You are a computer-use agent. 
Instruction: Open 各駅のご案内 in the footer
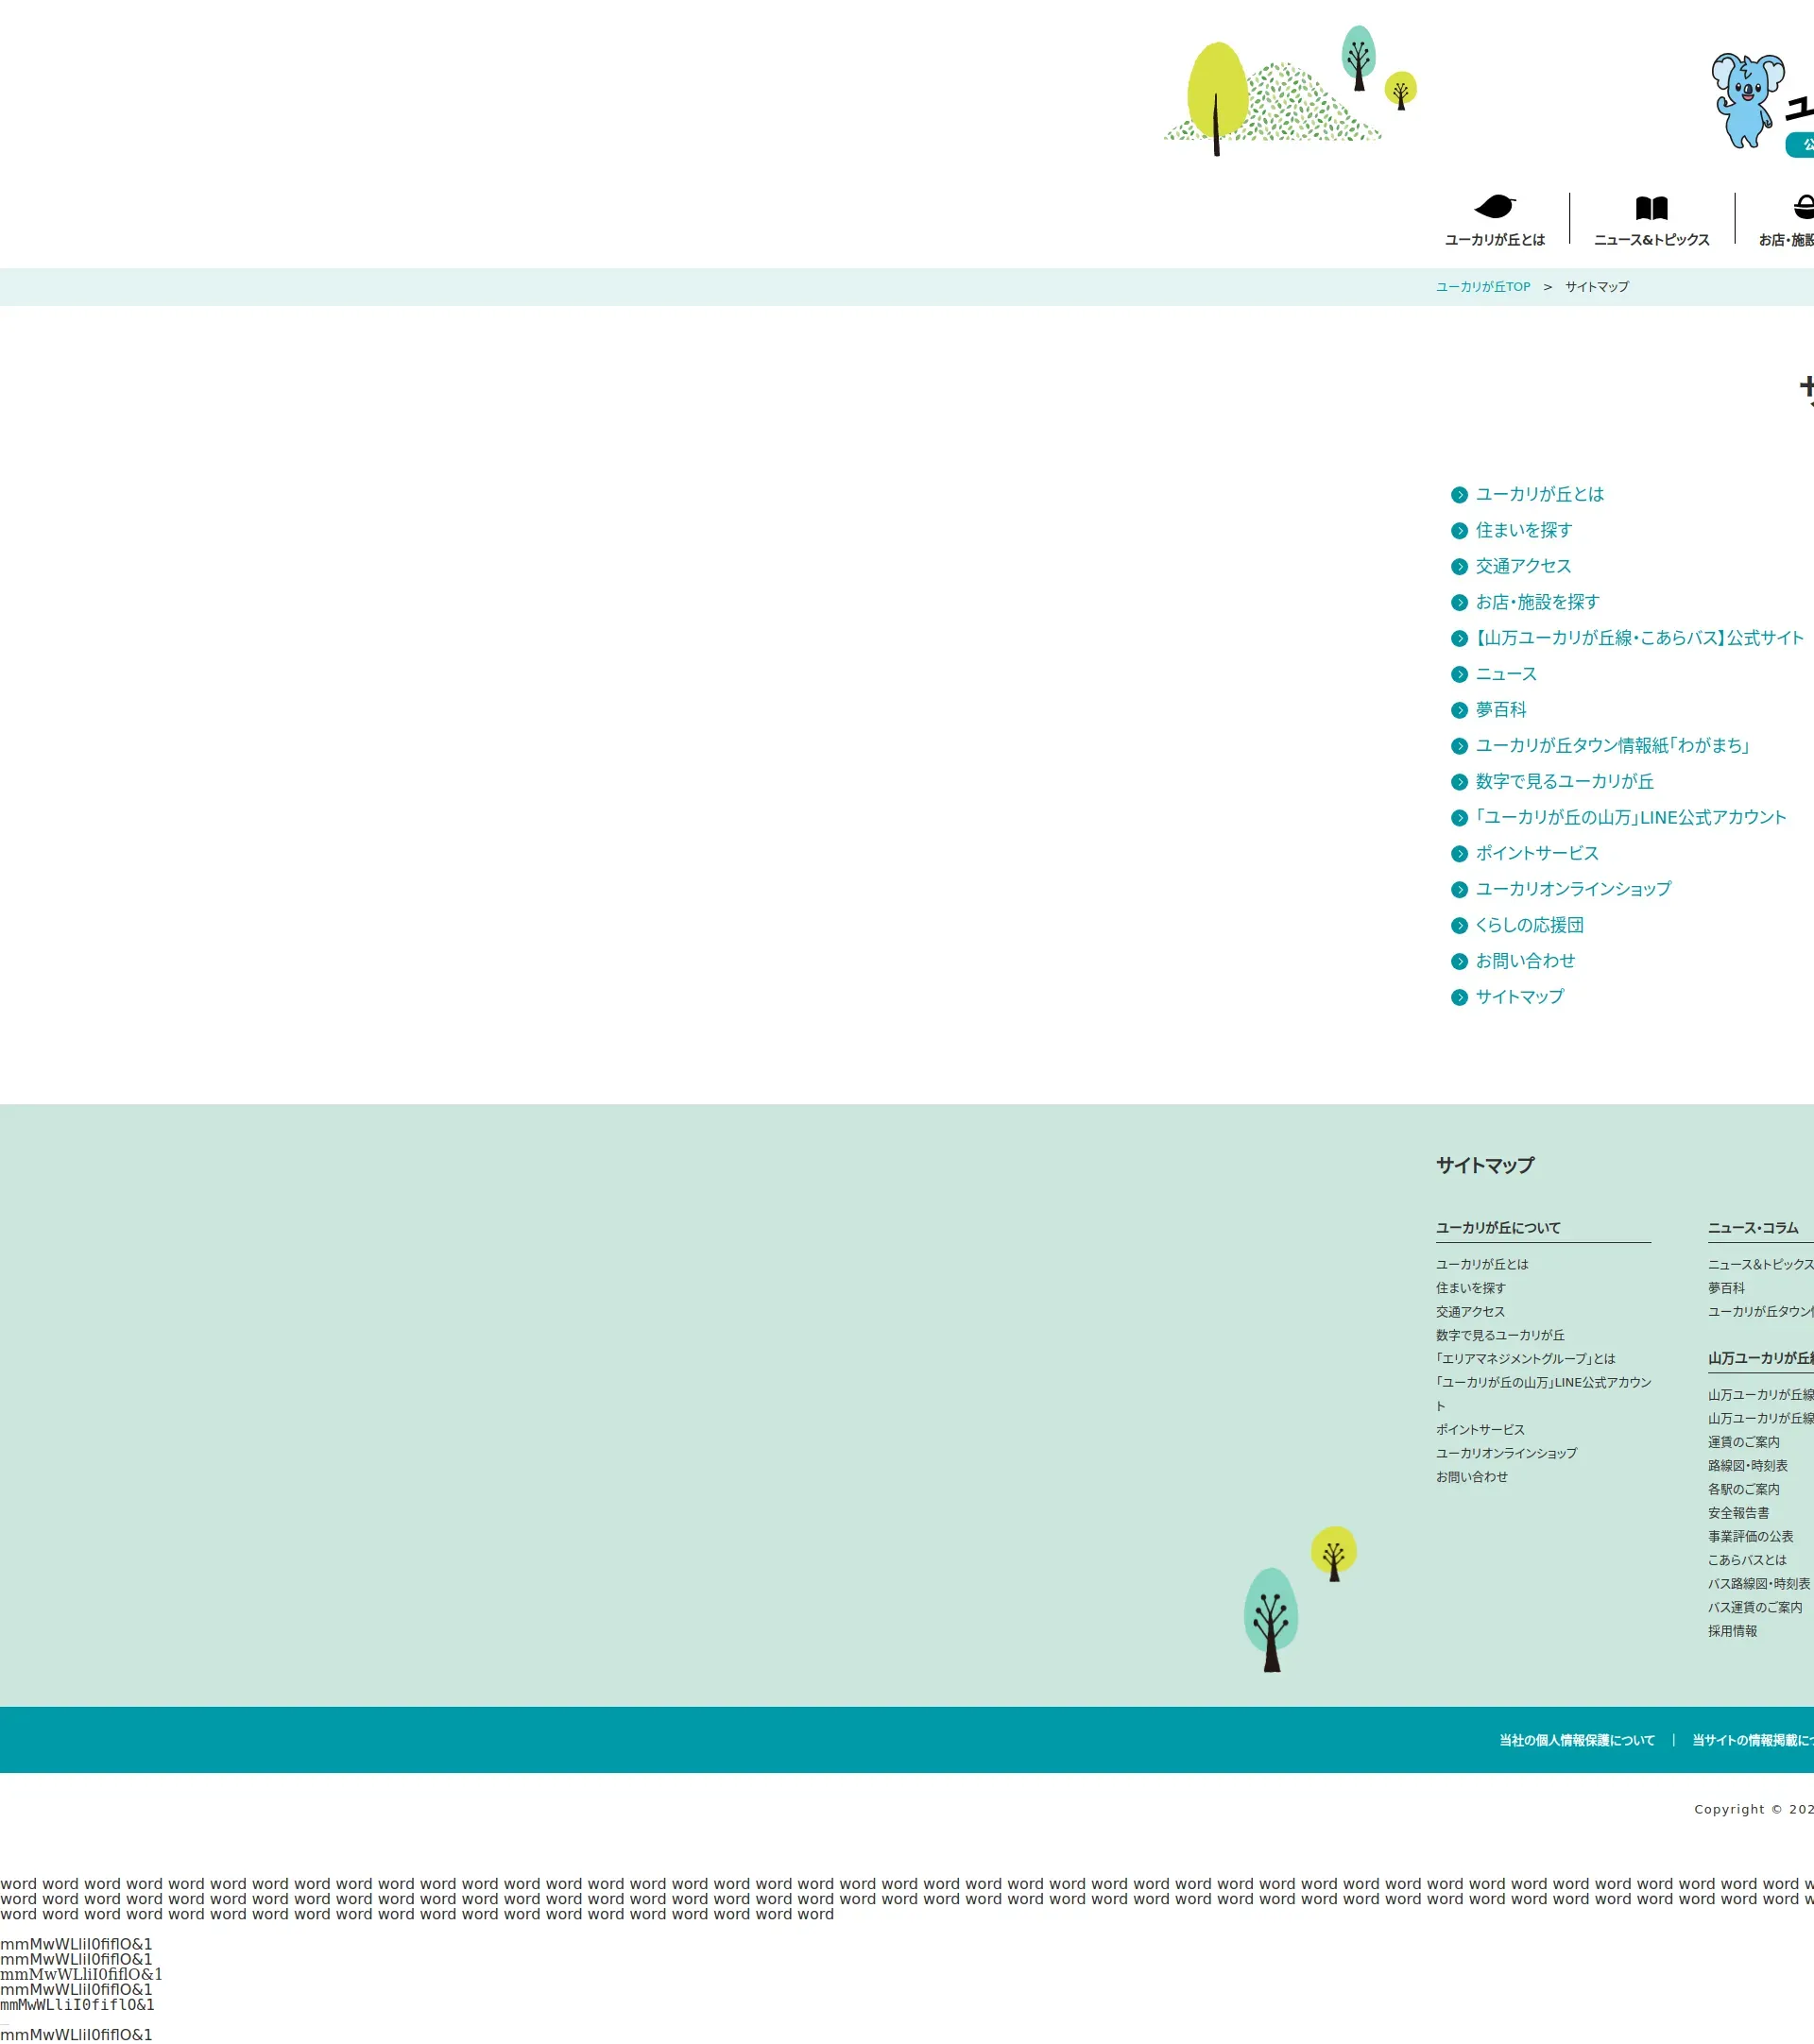(x=1744, y=1490)
